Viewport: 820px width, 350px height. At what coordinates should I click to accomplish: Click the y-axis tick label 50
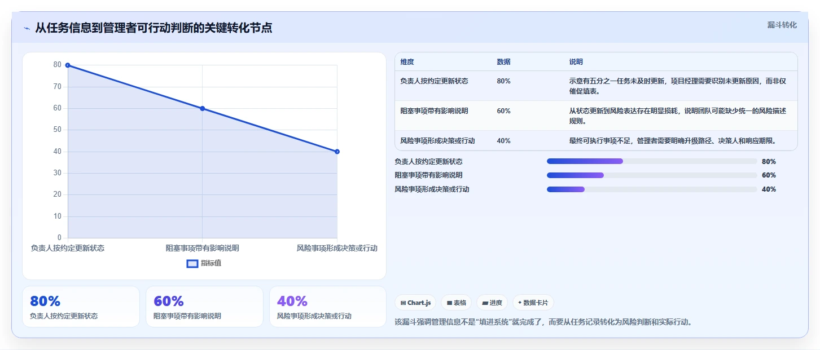click(x=57, y=130)
